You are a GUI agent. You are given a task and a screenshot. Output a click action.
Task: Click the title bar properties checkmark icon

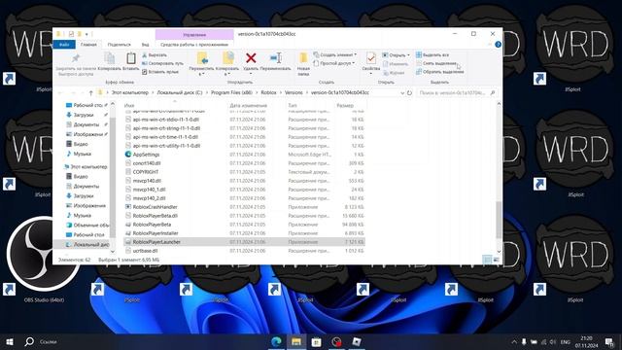click(x=71, y=34)
